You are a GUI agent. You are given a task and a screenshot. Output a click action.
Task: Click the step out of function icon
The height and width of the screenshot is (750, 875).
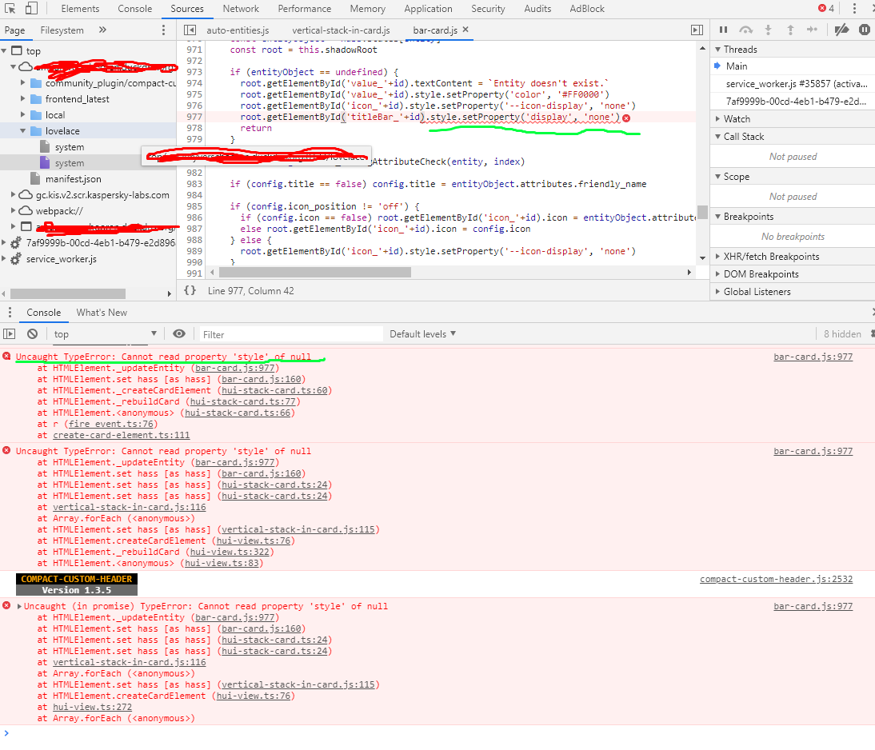(x=790, y=30)
